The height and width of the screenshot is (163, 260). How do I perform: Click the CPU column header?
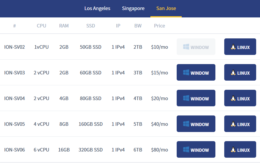pyautogui.click(x=41, y=26)
